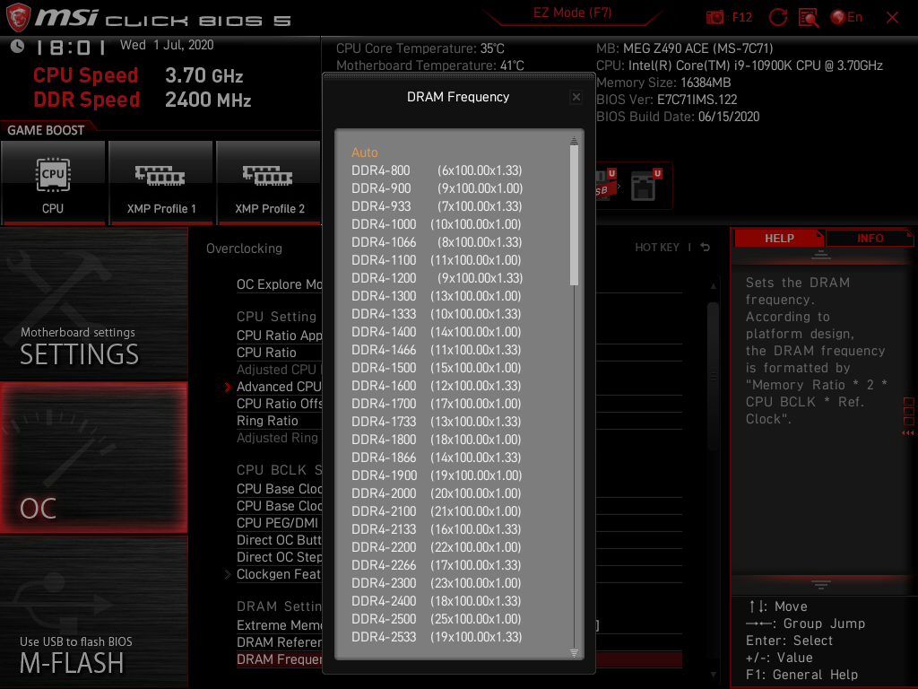Take a BIOS screenshot using the F12 camera icon
The height and width of the screenshot is (689, 918).
click(x=714, y=17)
